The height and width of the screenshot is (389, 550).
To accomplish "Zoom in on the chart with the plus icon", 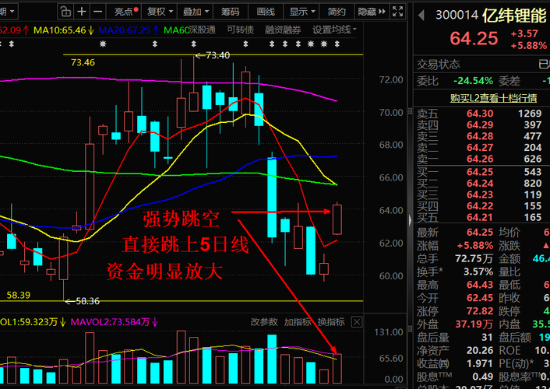I will click(x=82, y=12).
